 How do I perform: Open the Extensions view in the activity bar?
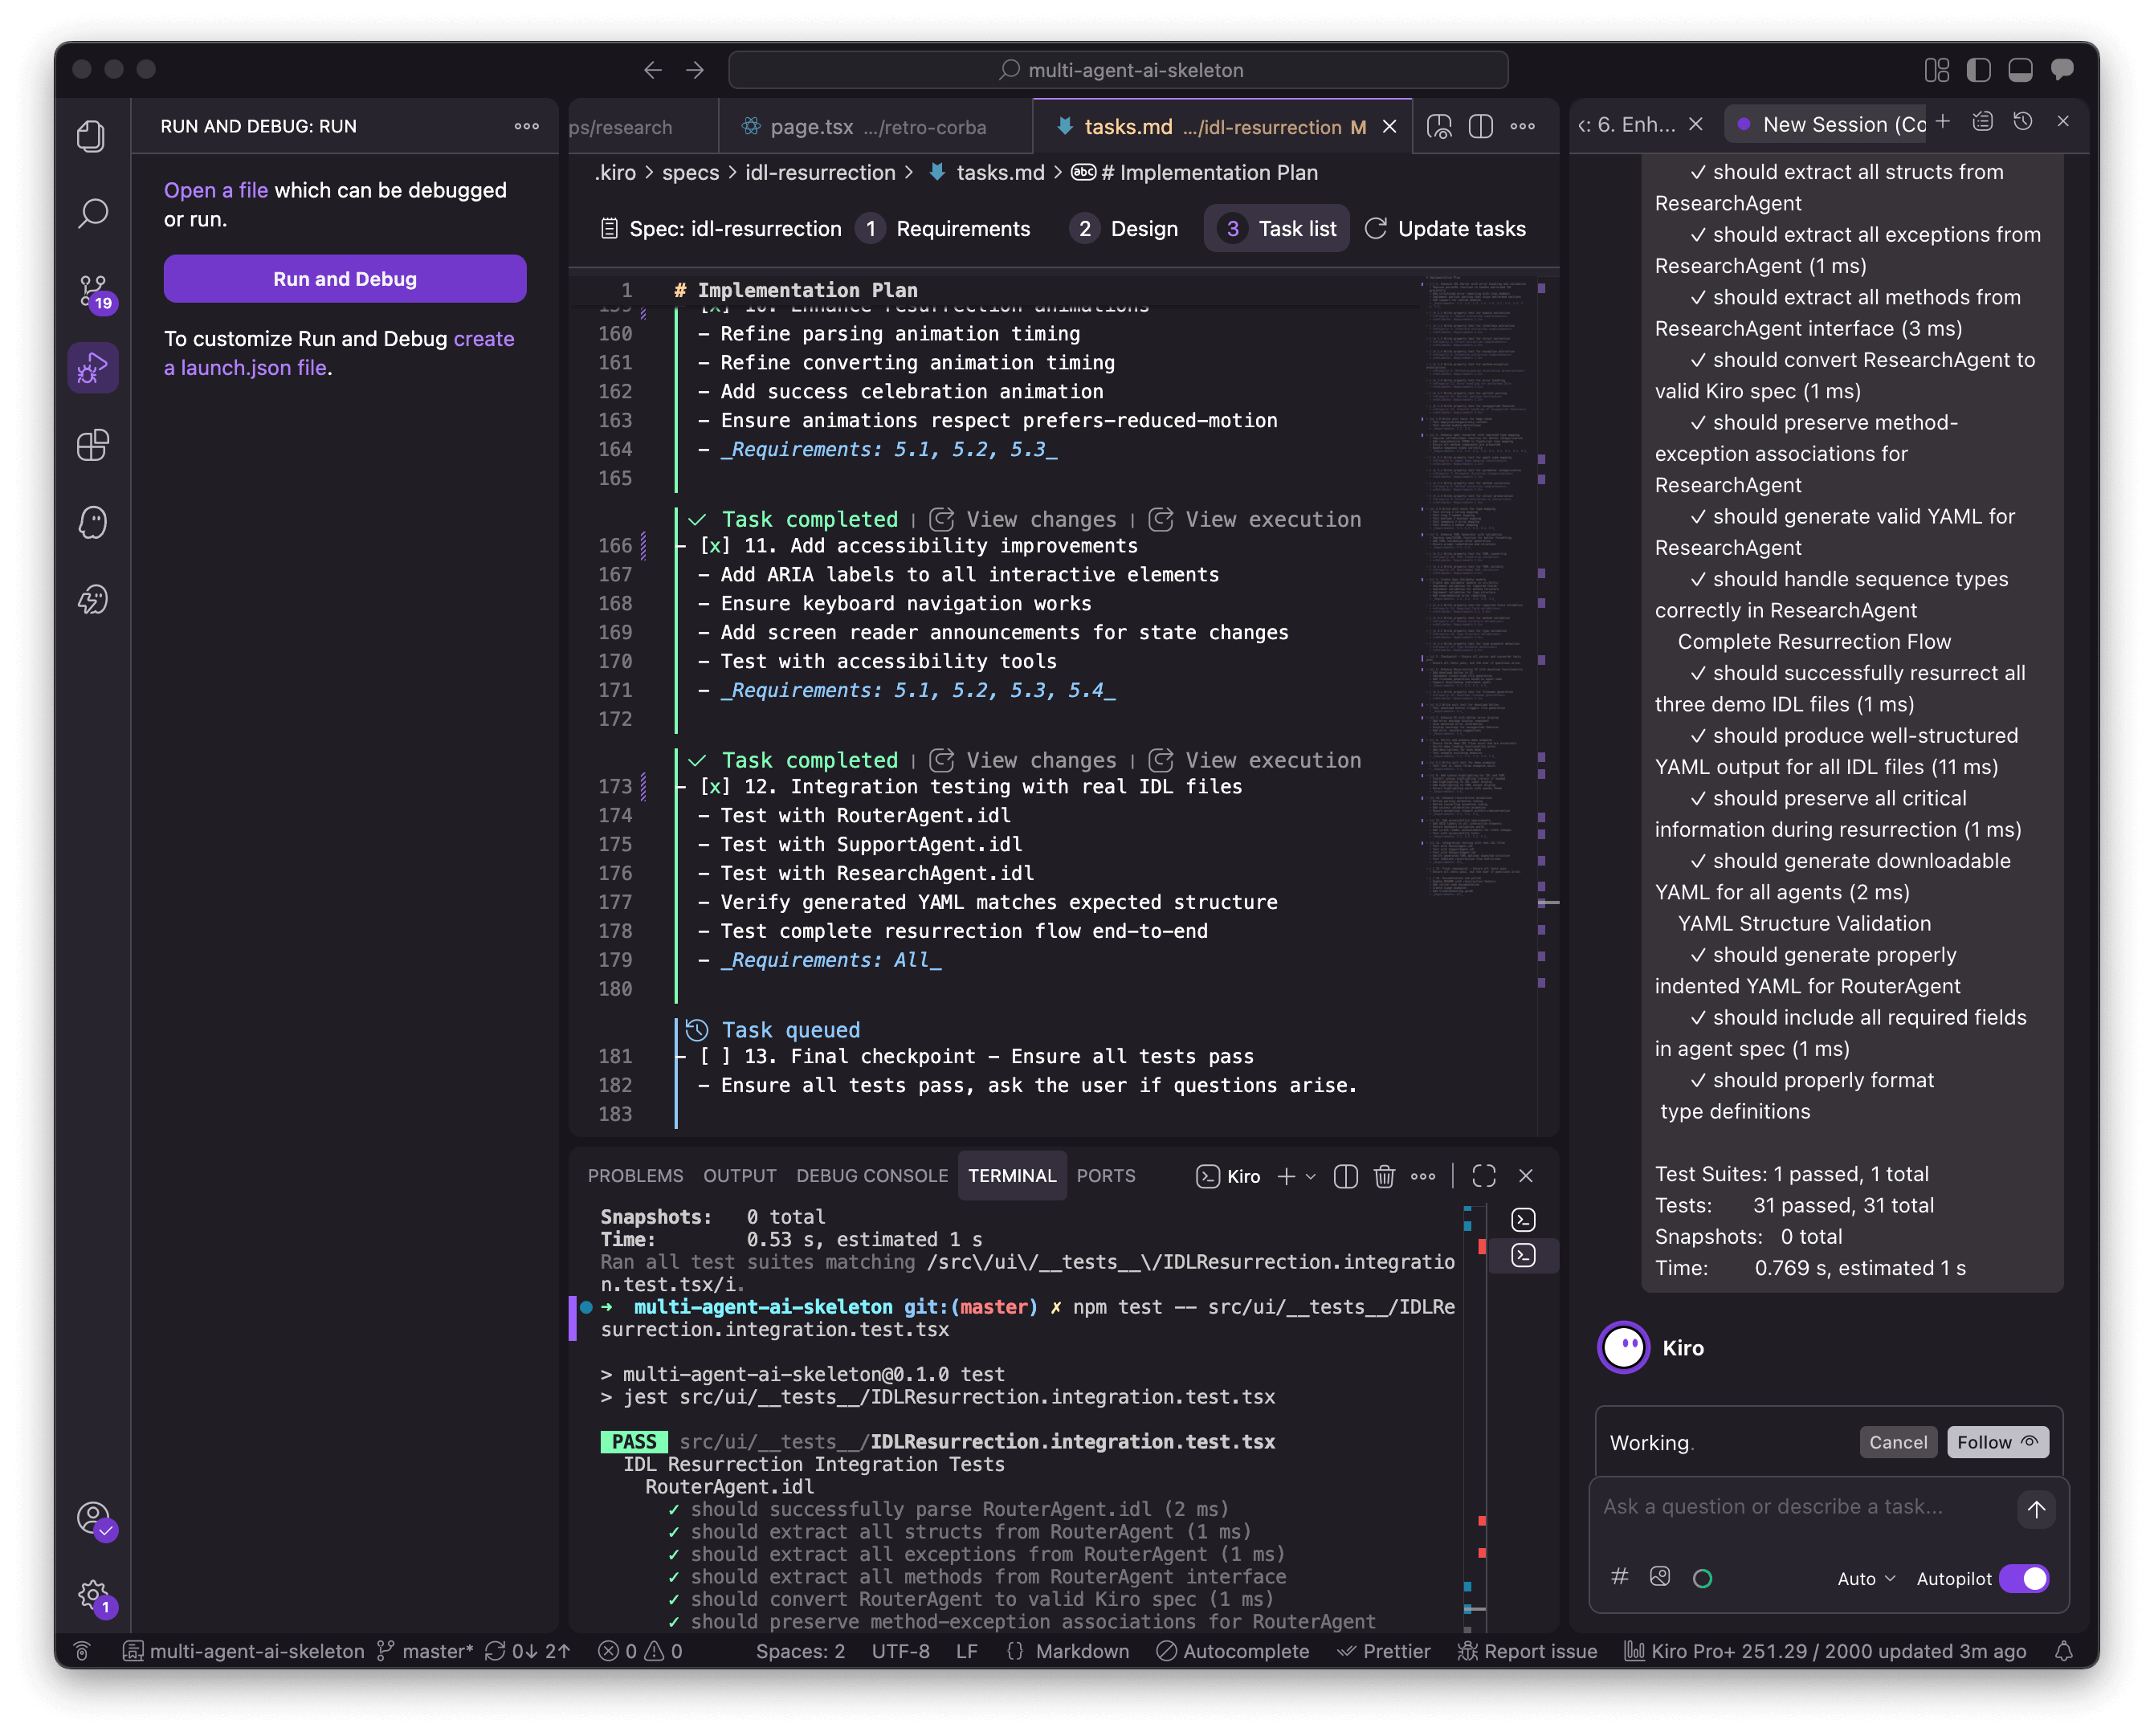tap(93, 445)
